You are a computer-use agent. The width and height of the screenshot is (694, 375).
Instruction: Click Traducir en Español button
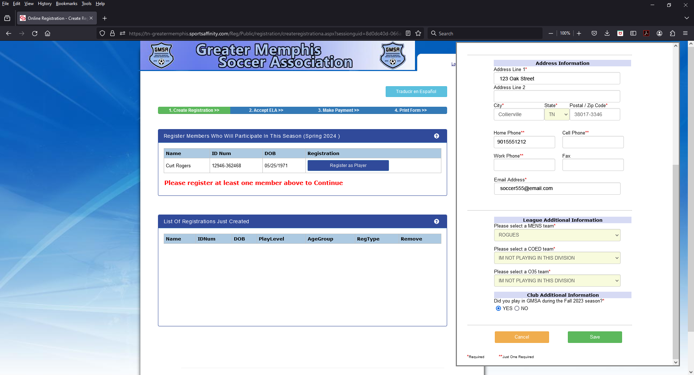pos(416,92)
